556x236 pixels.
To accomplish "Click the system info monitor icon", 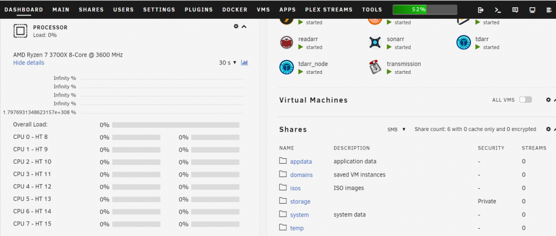I will [x=532, y=10].
